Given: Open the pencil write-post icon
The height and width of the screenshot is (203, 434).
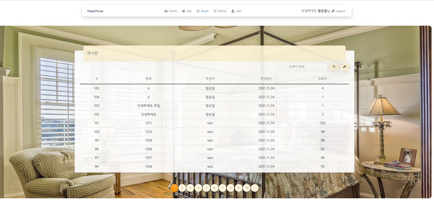Looking at the screenshot, I should 344,67.
